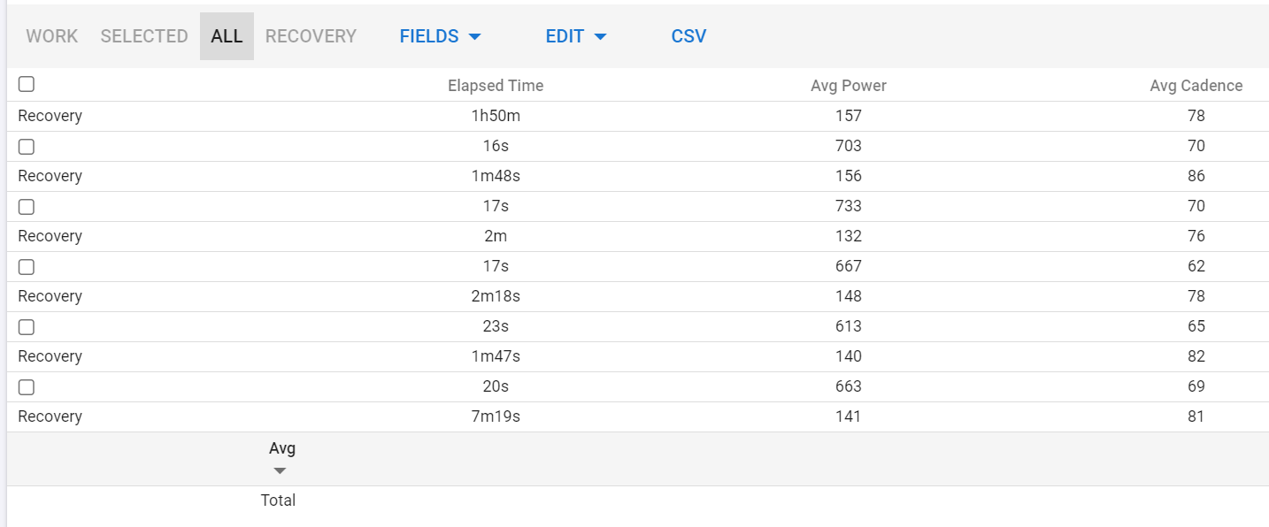The height and width of the screenshot is (527, 1269).
Task: Open the FIELDS dropdown menu
Action: (x=440, y=36)
